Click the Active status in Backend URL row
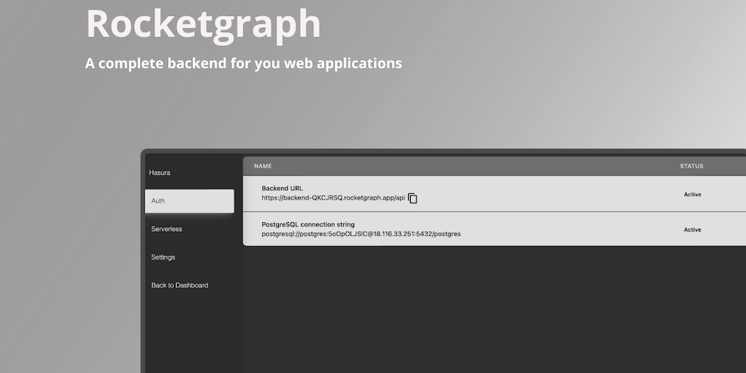 point(692,194)
